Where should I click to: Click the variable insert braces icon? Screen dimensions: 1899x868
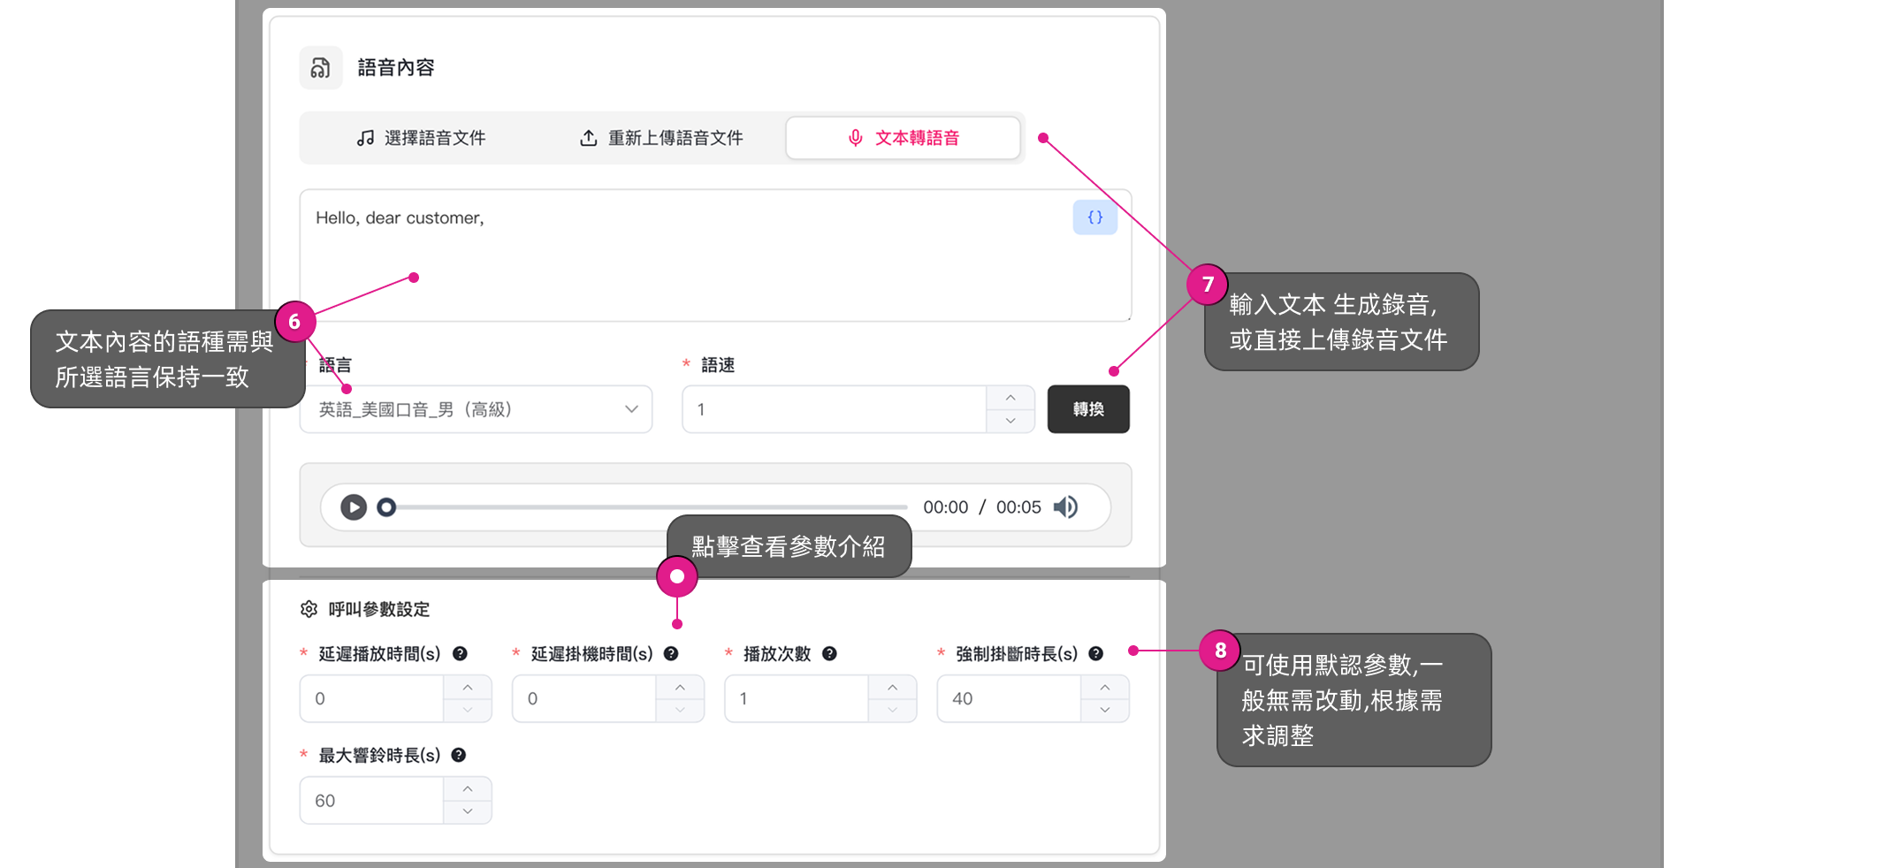click(1094, 217)
